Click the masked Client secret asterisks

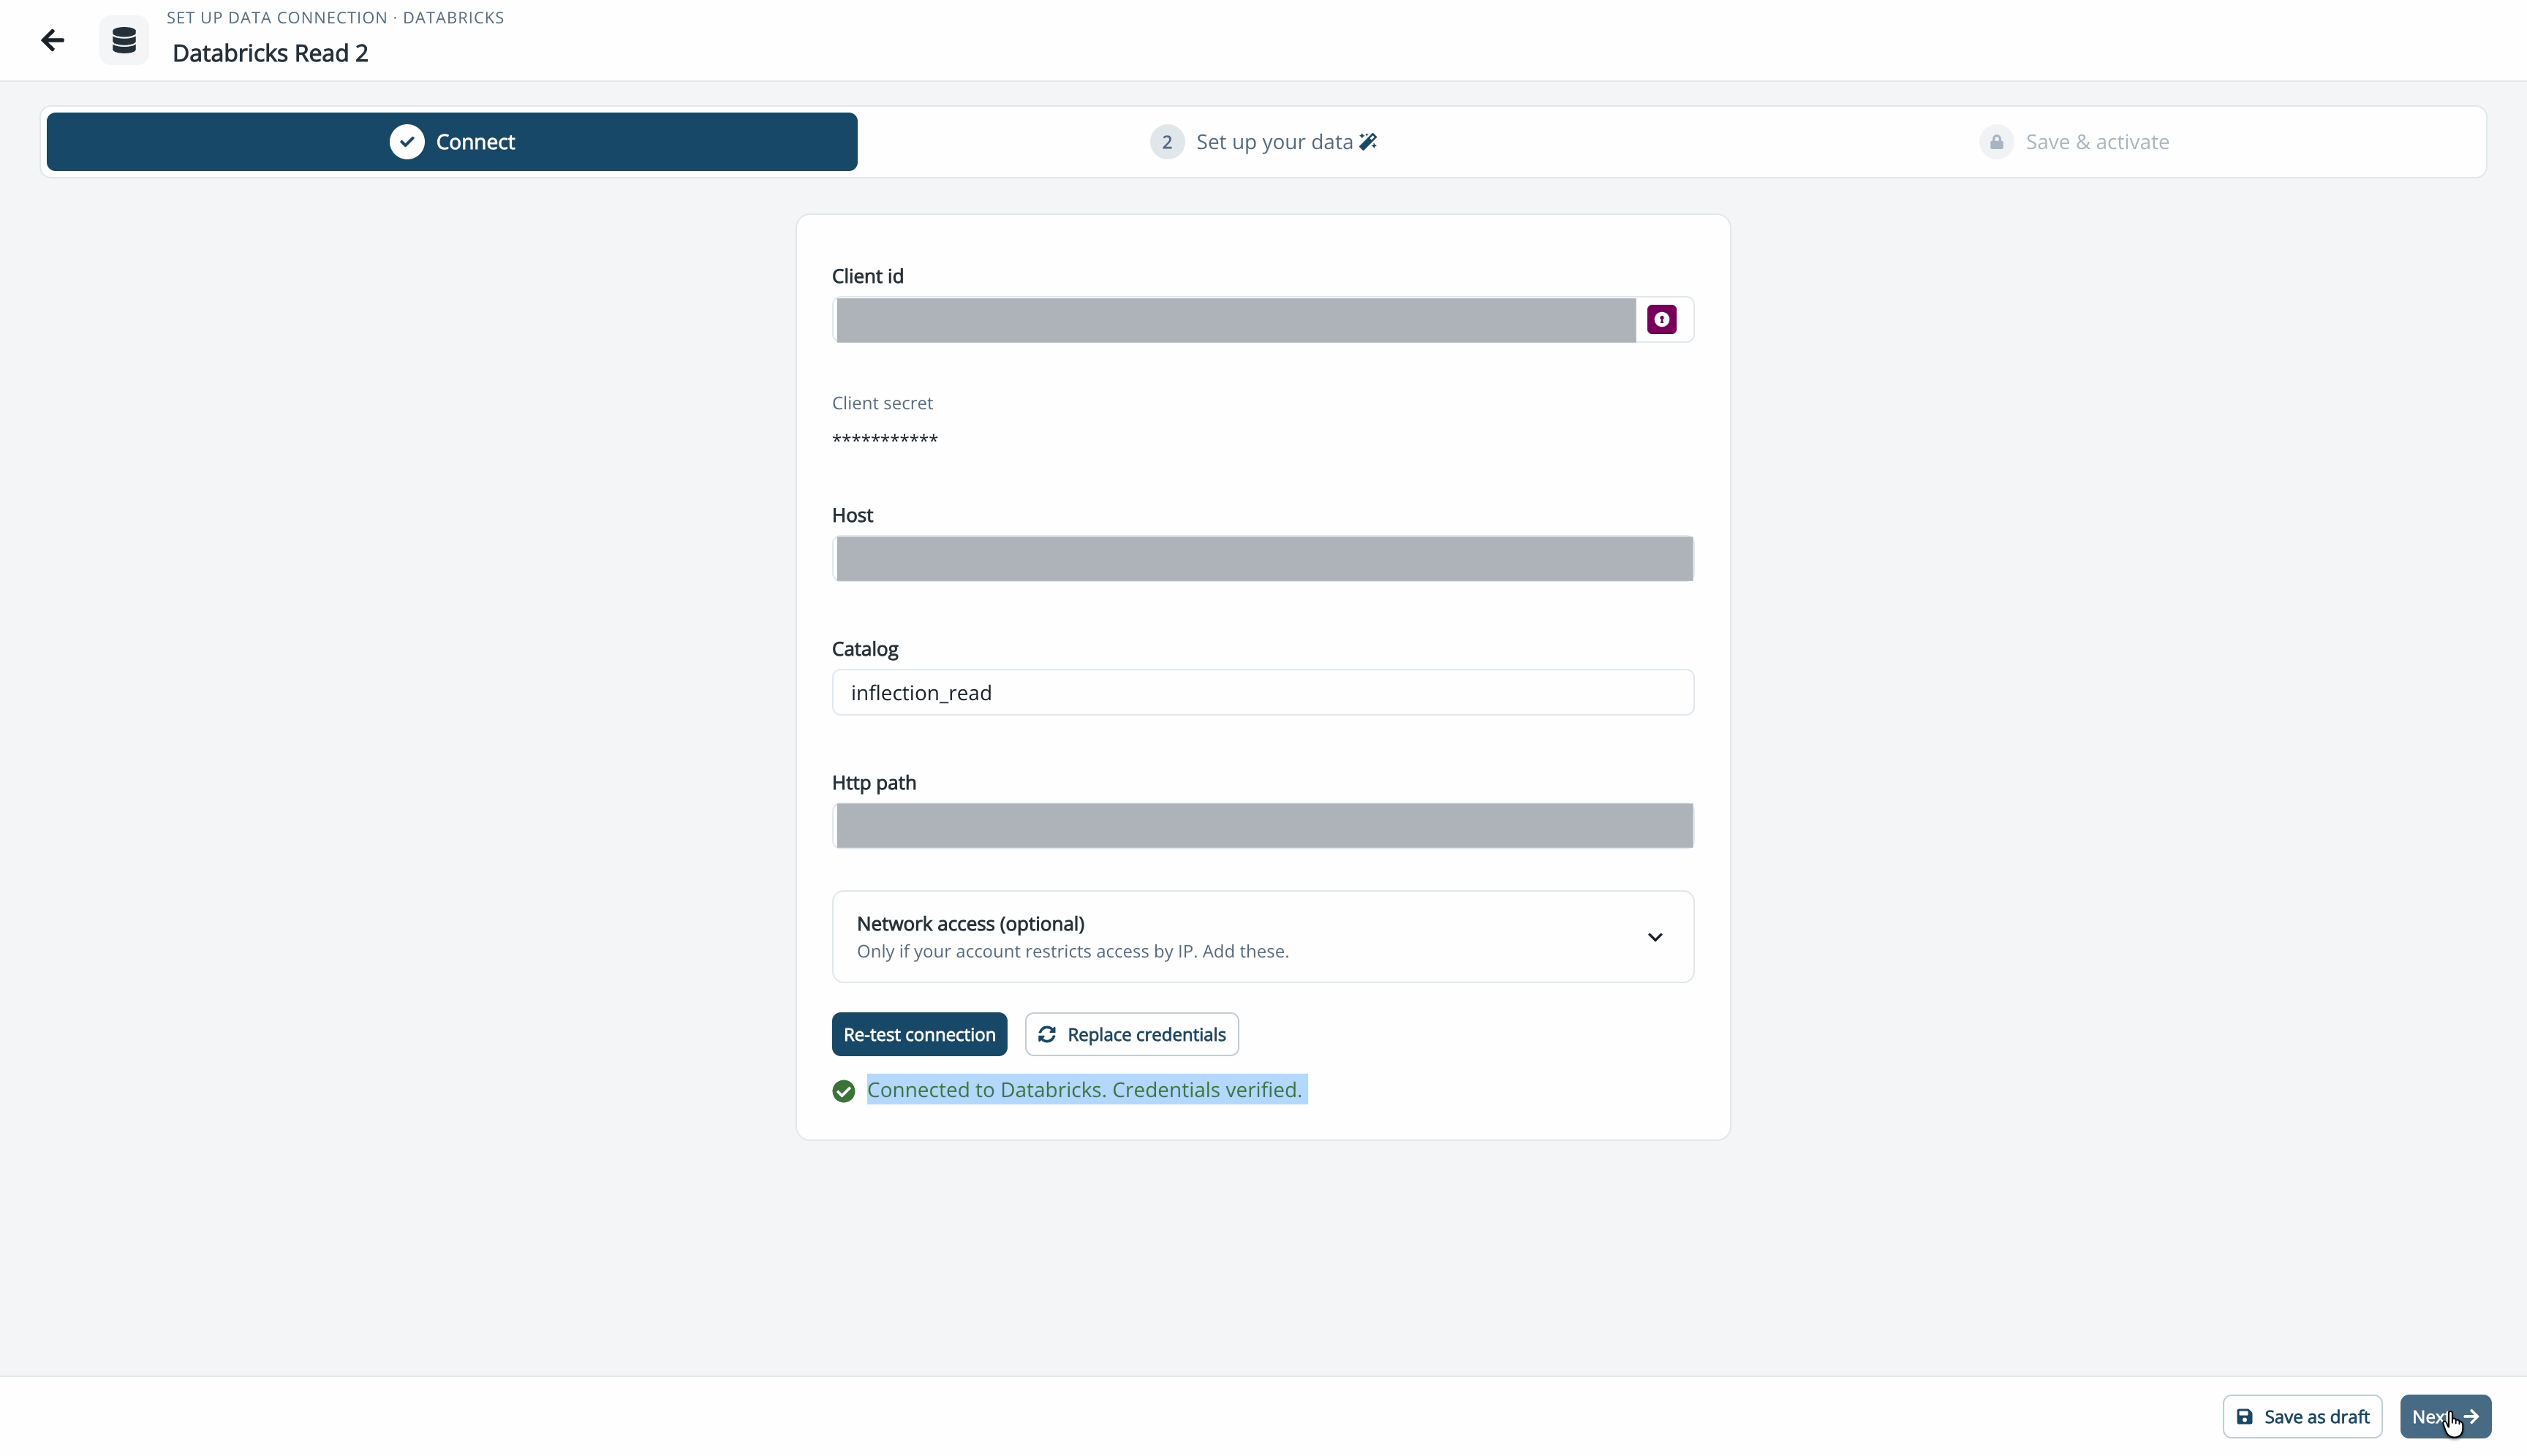tap(885, 440)
